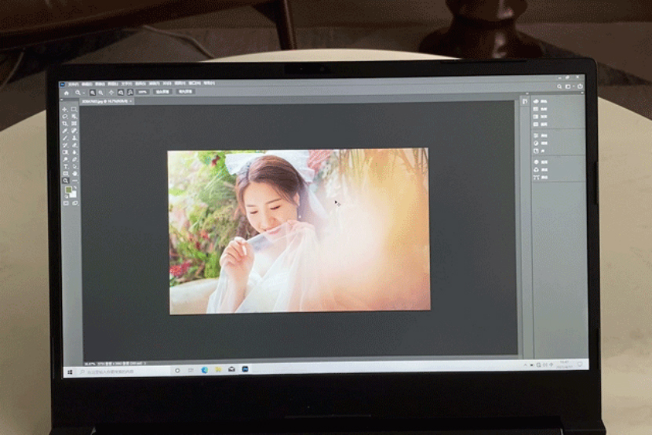Select the Object Selection tool
This screenshot has width=652, height=435.
click(x=74, y=116)
